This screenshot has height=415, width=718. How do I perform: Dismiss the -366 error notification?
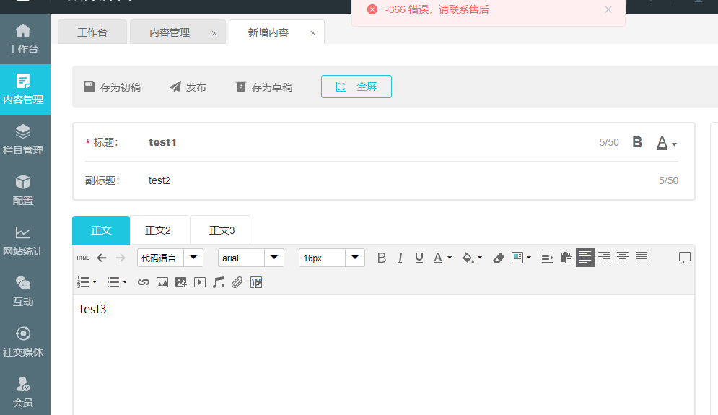point(608,9)
